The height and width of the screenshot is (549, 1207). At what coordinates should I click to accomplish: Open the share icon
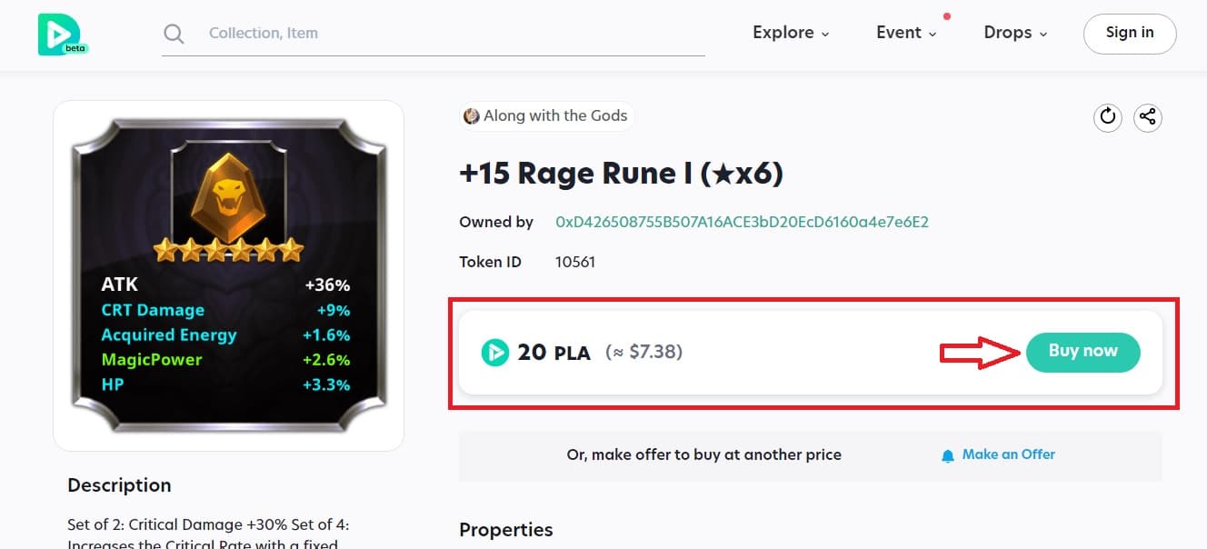point(1148,116)
